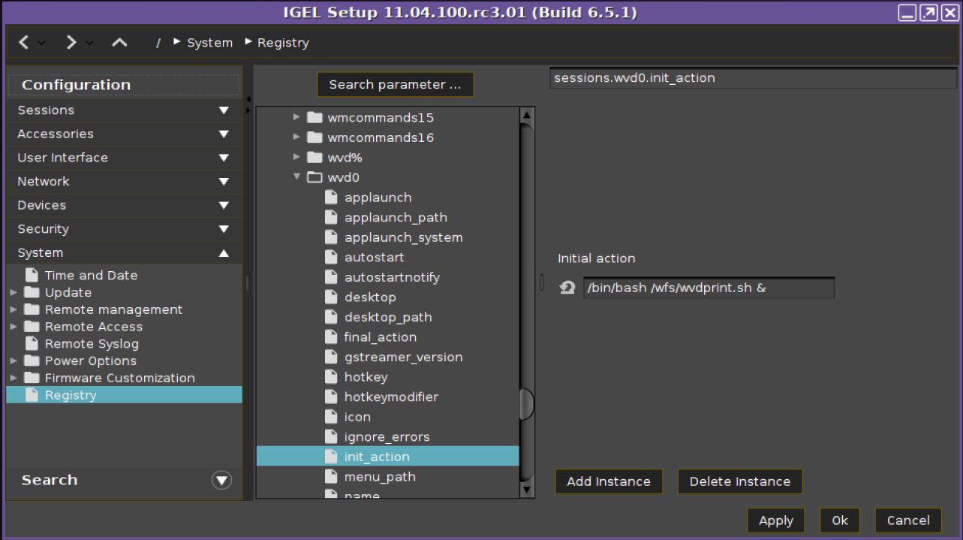This screenshot has height=540, width=963.
Task: Select Registry breadcrumb in path bar
Action: [283, 43]
